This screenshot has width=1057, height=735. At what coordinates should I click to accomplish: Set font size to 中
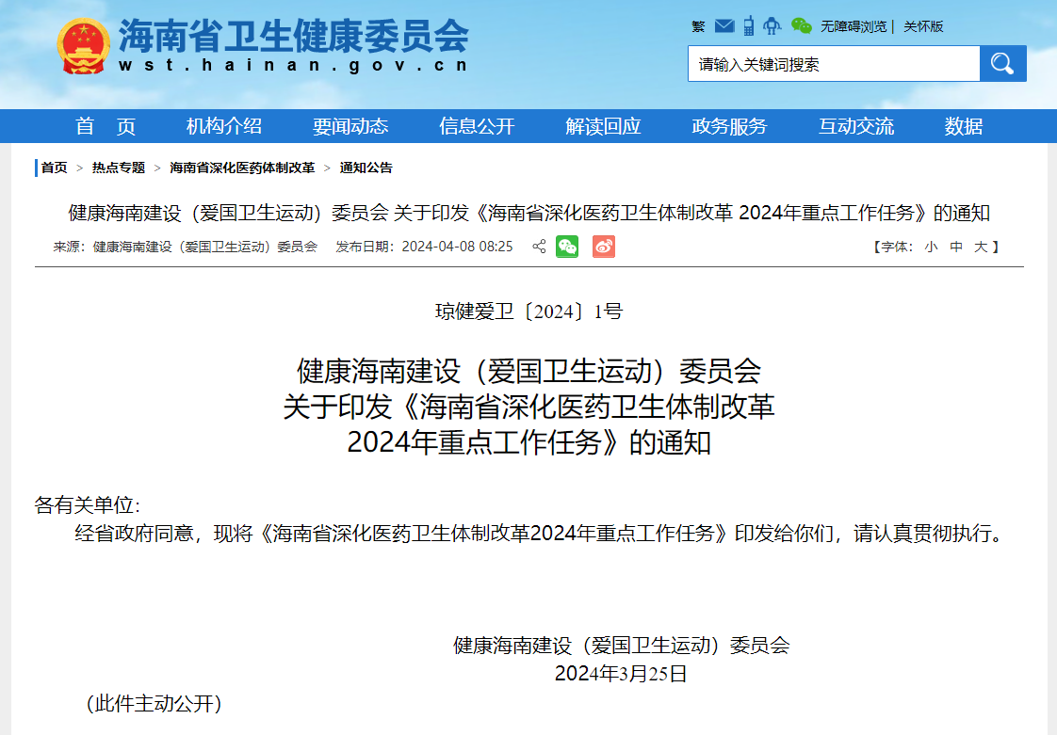point(956,248)
